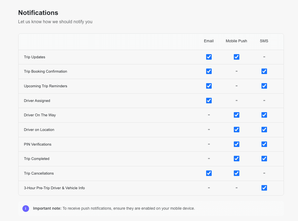
Task: Click the Mobile Push column header
Action: (236, 41)
